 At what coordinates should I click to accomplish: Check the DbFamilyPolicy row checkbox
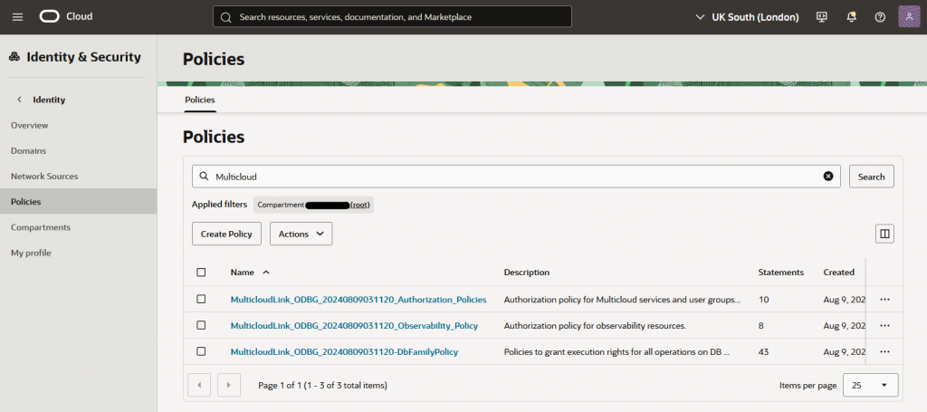201,351
